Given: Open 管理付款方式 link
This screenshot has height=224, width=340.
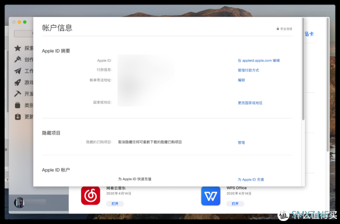Looking at the screenshot, I should pos(248,70).
